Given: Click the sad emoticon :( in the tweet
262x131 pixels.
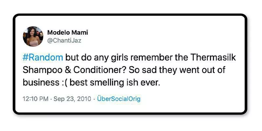Looking at the screenshot, I should (63, 83).
